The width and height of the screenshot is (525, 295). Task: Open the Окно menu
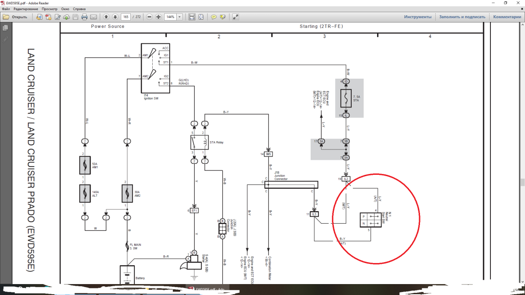point(65,9)
